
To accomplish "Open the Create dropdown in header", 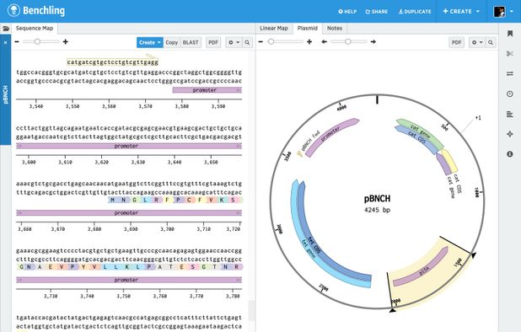I will 461,11.
